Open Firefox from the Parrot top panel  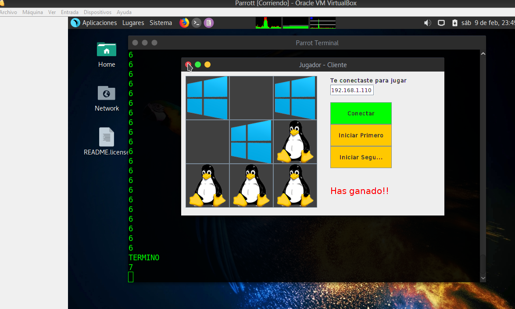(184, 23)
